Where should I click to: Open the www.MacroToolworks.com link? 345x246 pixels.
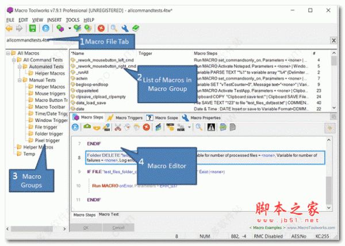click(x=311, y=228)
